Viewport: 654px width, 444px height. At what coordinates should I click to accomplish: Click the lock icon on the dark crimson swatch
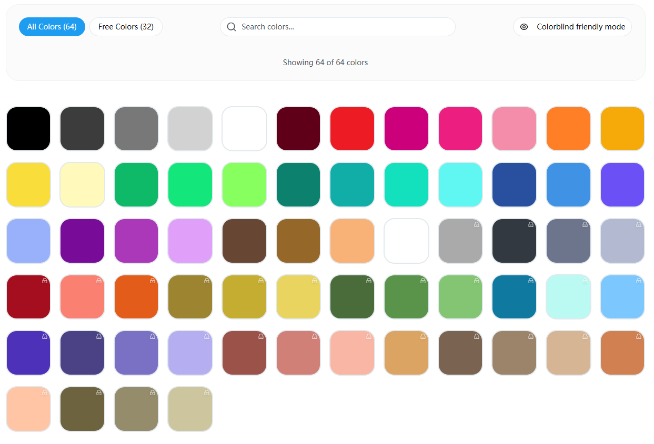45,281
